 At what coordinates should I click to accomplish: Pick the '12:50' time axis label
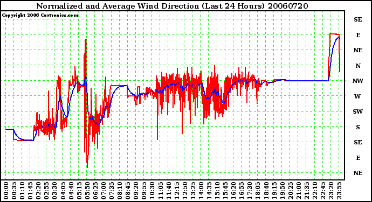184,191
